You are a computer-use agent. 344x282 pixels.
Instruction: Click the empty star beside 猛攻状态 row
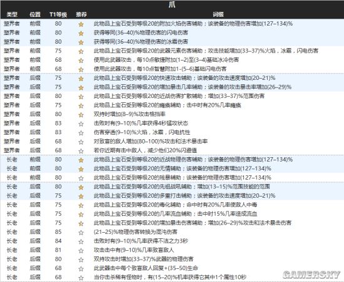[81, 124]
